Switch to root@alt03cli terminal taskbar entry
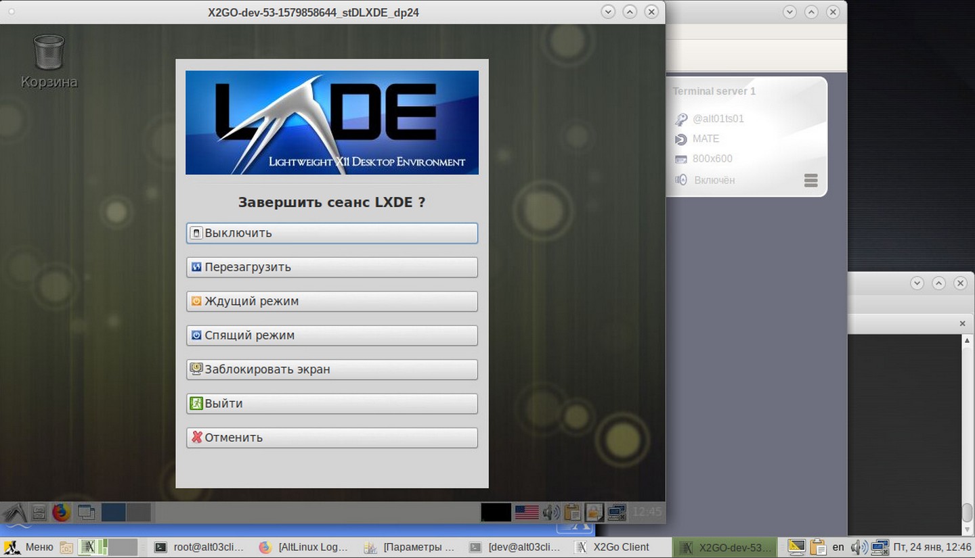Viewport: 975px width, 558px height. [x=199, y=547]
